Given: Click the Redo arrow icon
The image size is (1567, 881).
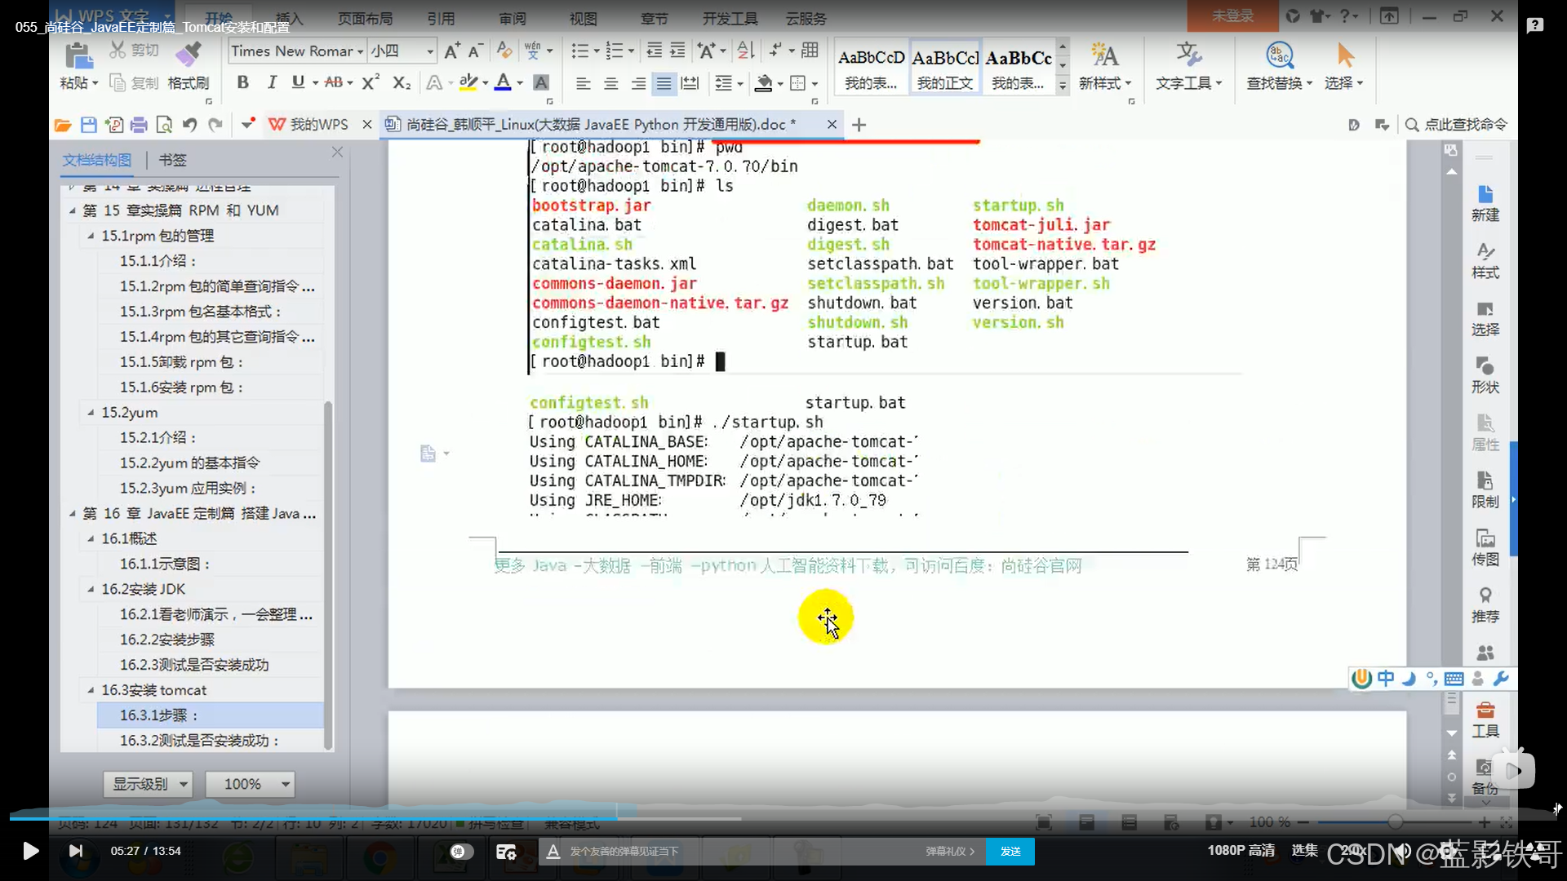Looking at the screenshot, I should pos(215,125).
